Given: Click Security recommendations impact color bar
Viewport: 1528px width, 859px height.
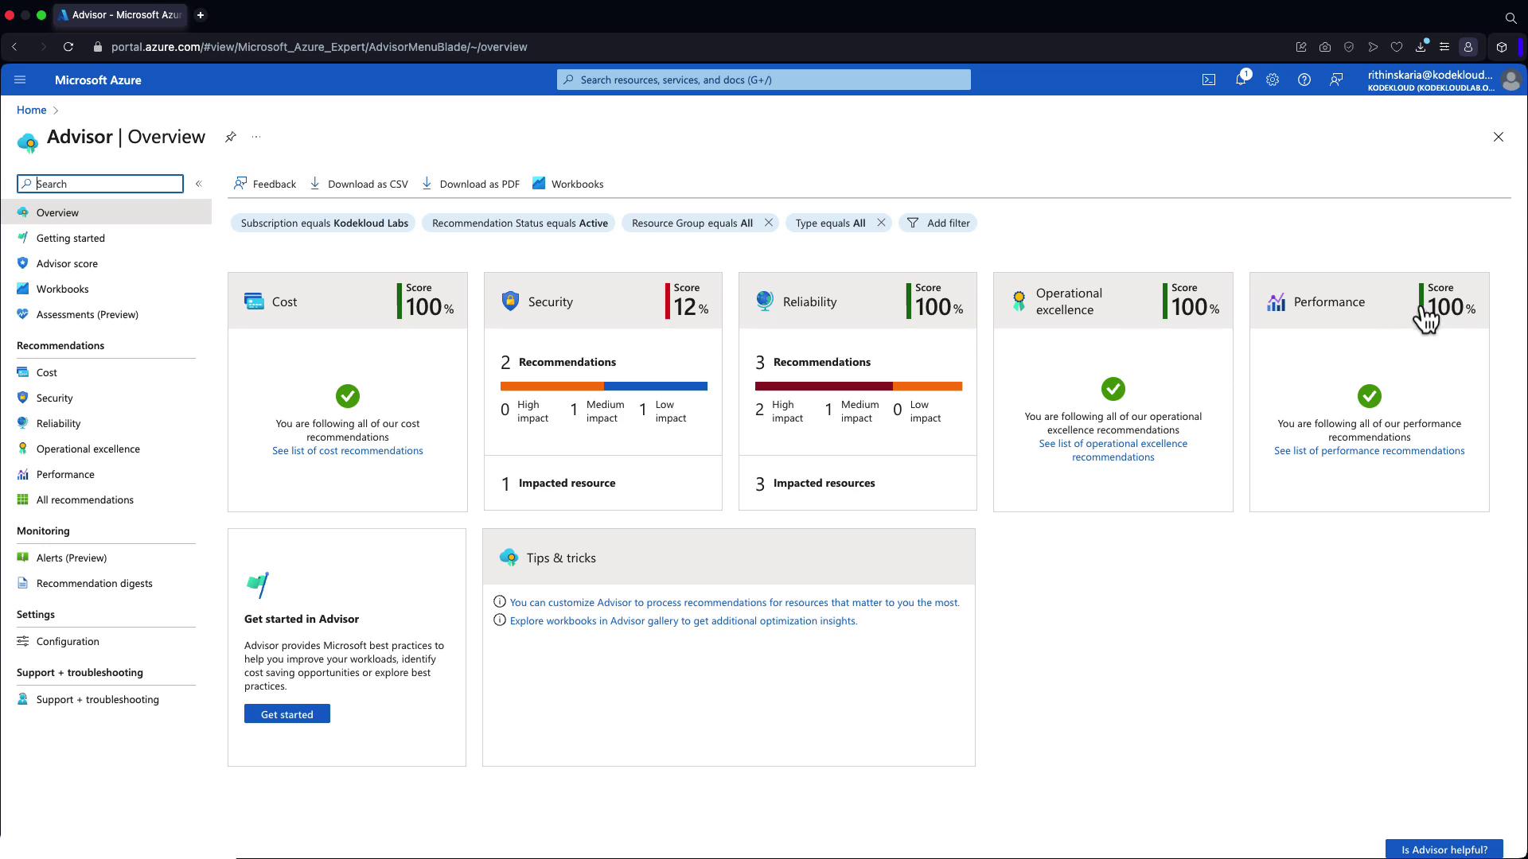Looking at the screenshot, I should (603, 387).
